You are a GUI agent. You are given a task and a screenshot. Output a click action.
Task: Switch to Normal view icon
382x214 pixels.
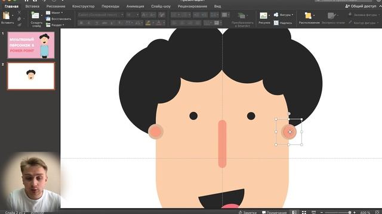(x=294, y=212)
